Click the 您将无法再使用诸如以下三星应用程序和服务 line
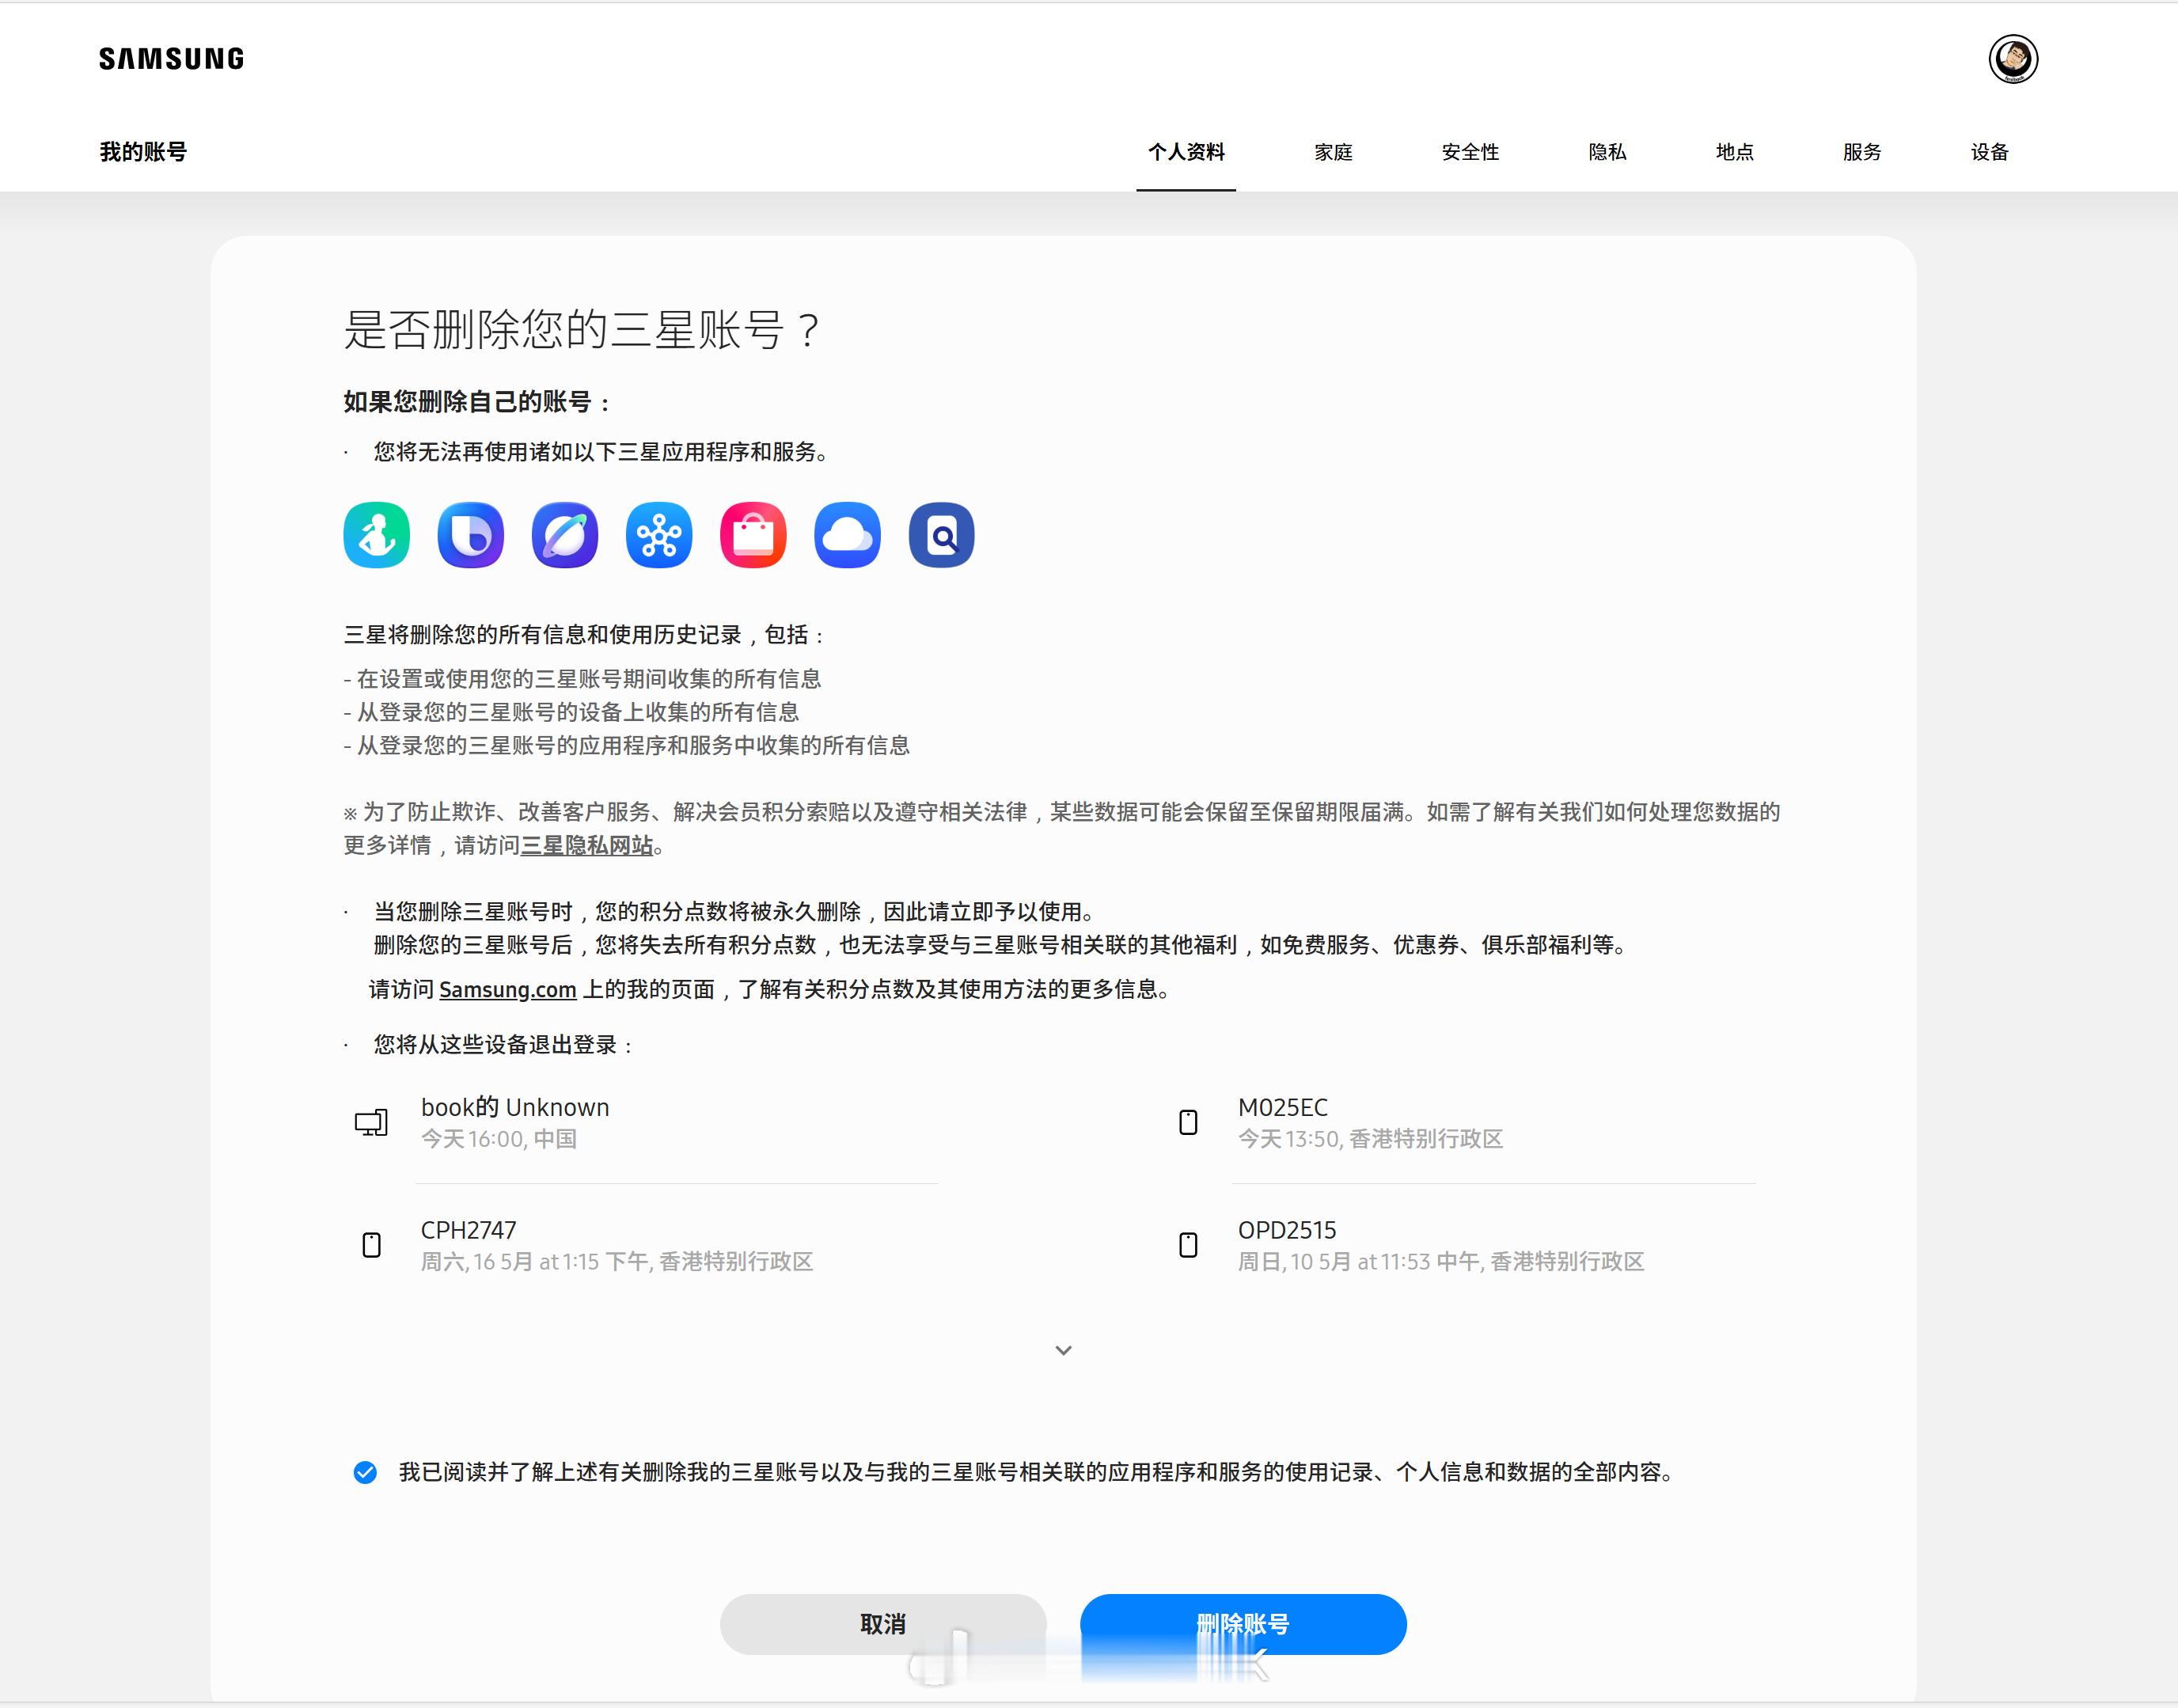 602,452
